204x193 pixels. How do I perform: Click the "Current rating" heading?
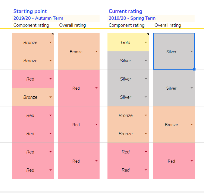[125, 12]
